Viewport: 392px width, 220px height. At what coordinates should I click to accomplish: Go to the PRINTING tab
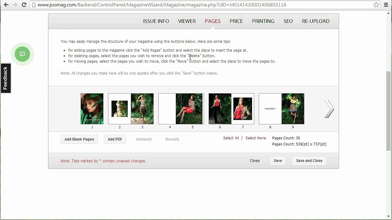(263, 21)
